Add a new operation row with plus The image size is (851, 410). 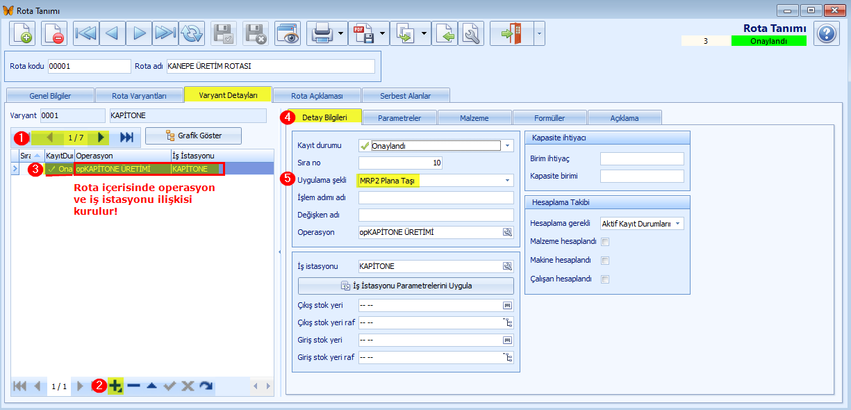115,386
